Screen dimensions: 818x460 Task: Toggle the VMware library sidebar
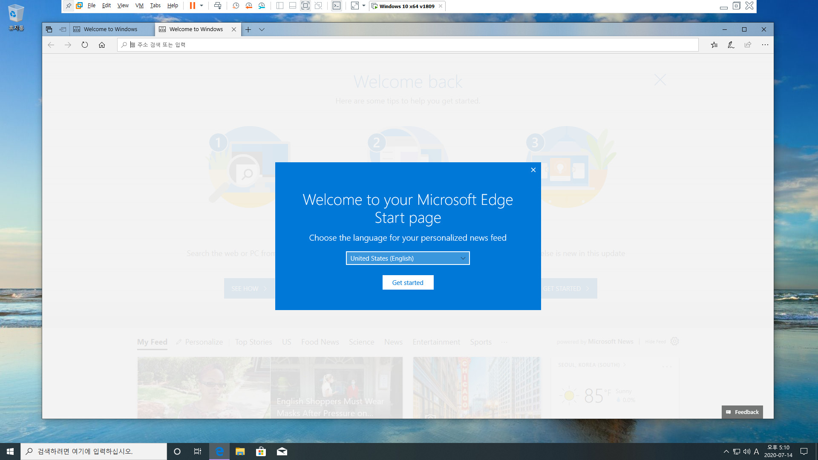(280, 6)
